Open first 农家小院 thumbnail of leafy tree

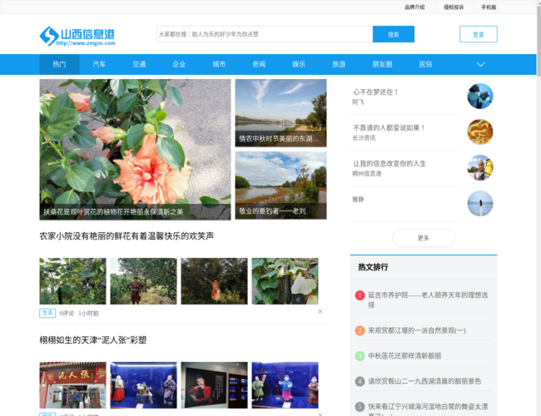72,281
